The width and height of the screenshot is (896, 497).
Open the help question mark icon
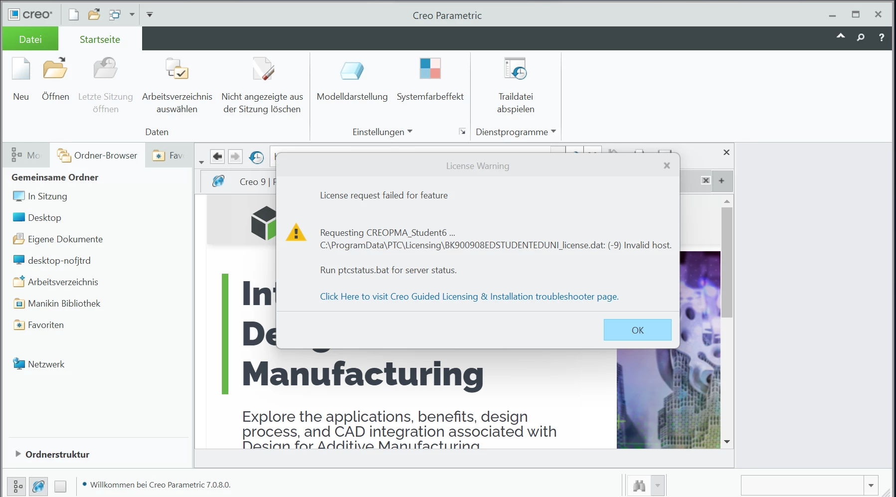tap(882, 37)
